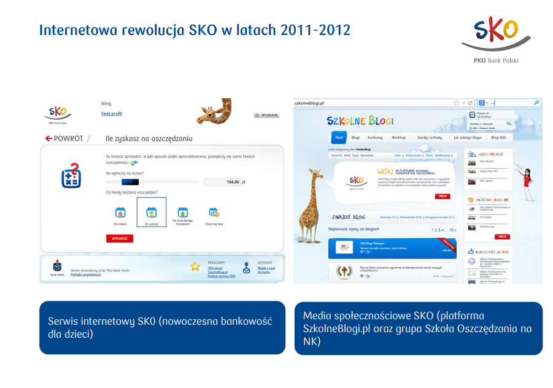Click the Znajdź blog heading
553x388 pixels.
click(x=349, y=217)
